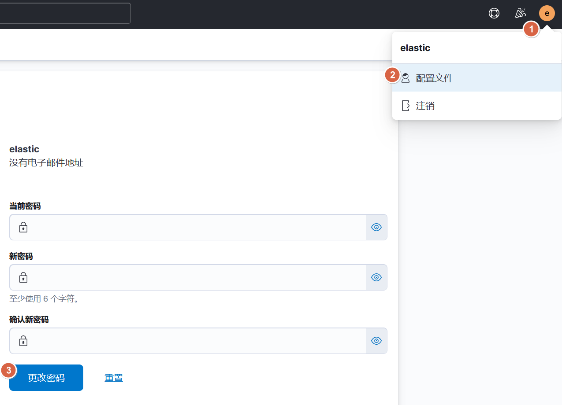Click the hint 至少使用 6 个字符。
The image size is (562, 405).
[45, 299]
